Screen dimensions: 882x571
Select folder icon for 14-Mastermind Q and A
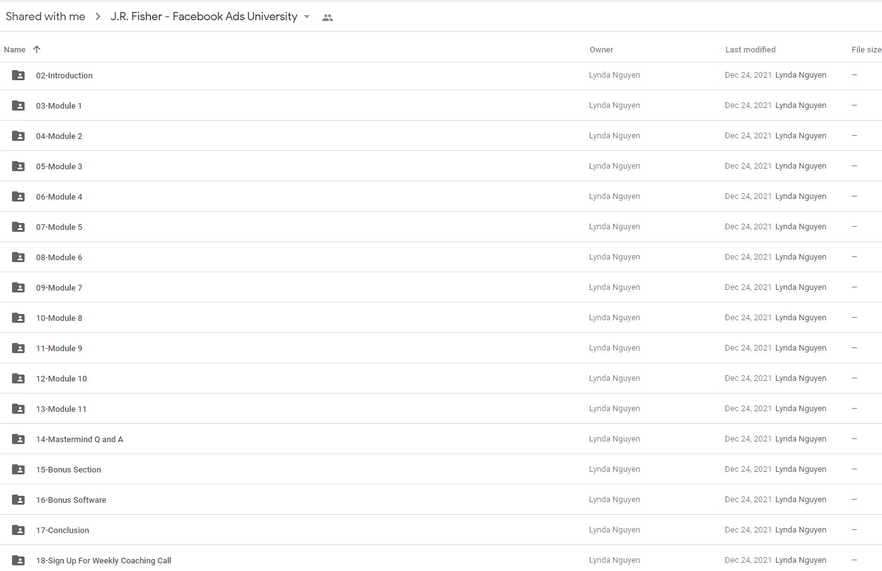tap(18, 439)
